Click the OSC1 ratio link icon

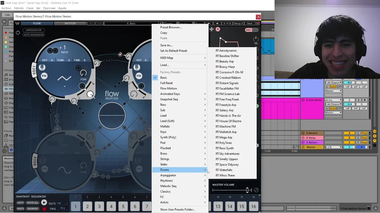53,51
